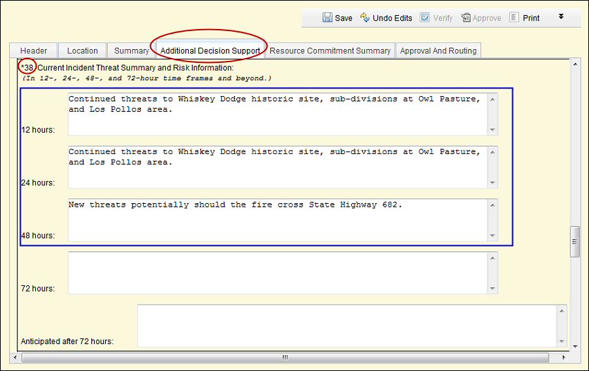Viewport: 589px width, 371px height.
Task: Click into the 12 hours threat text field
Action: [x=278, y=114]
